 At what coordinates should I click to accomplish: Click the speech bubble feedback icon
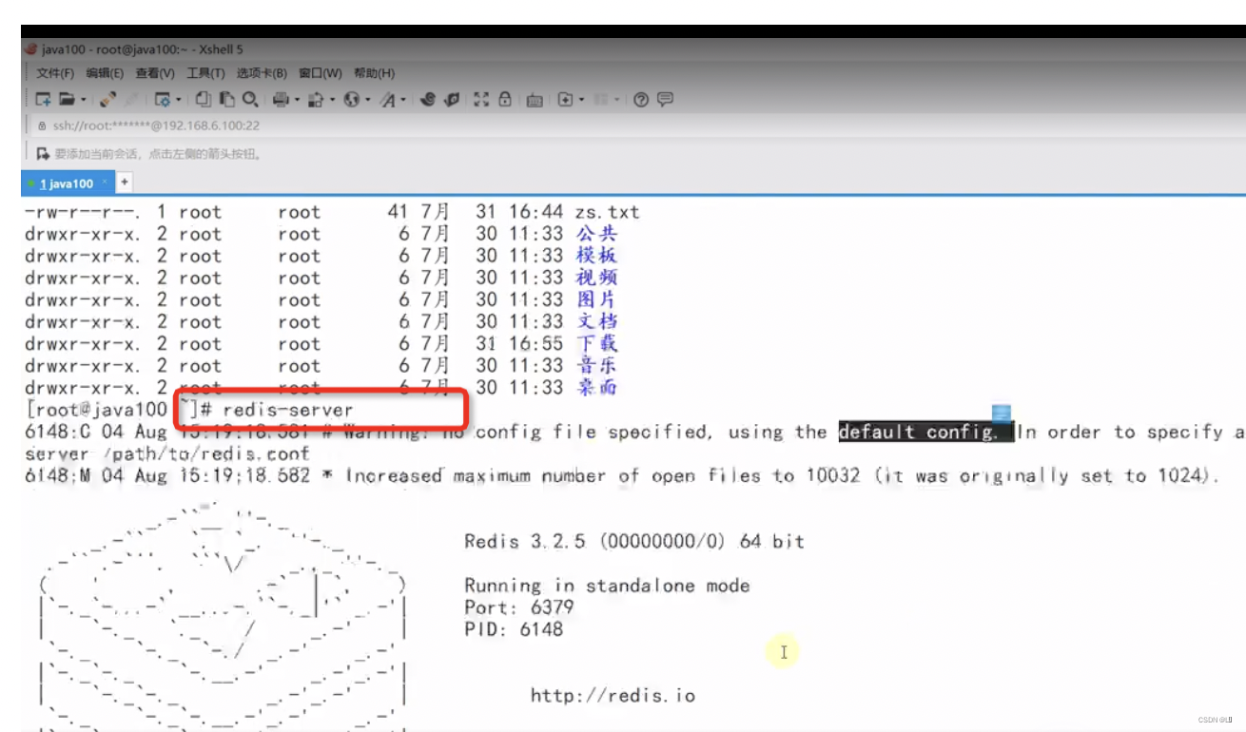point(665,99)
